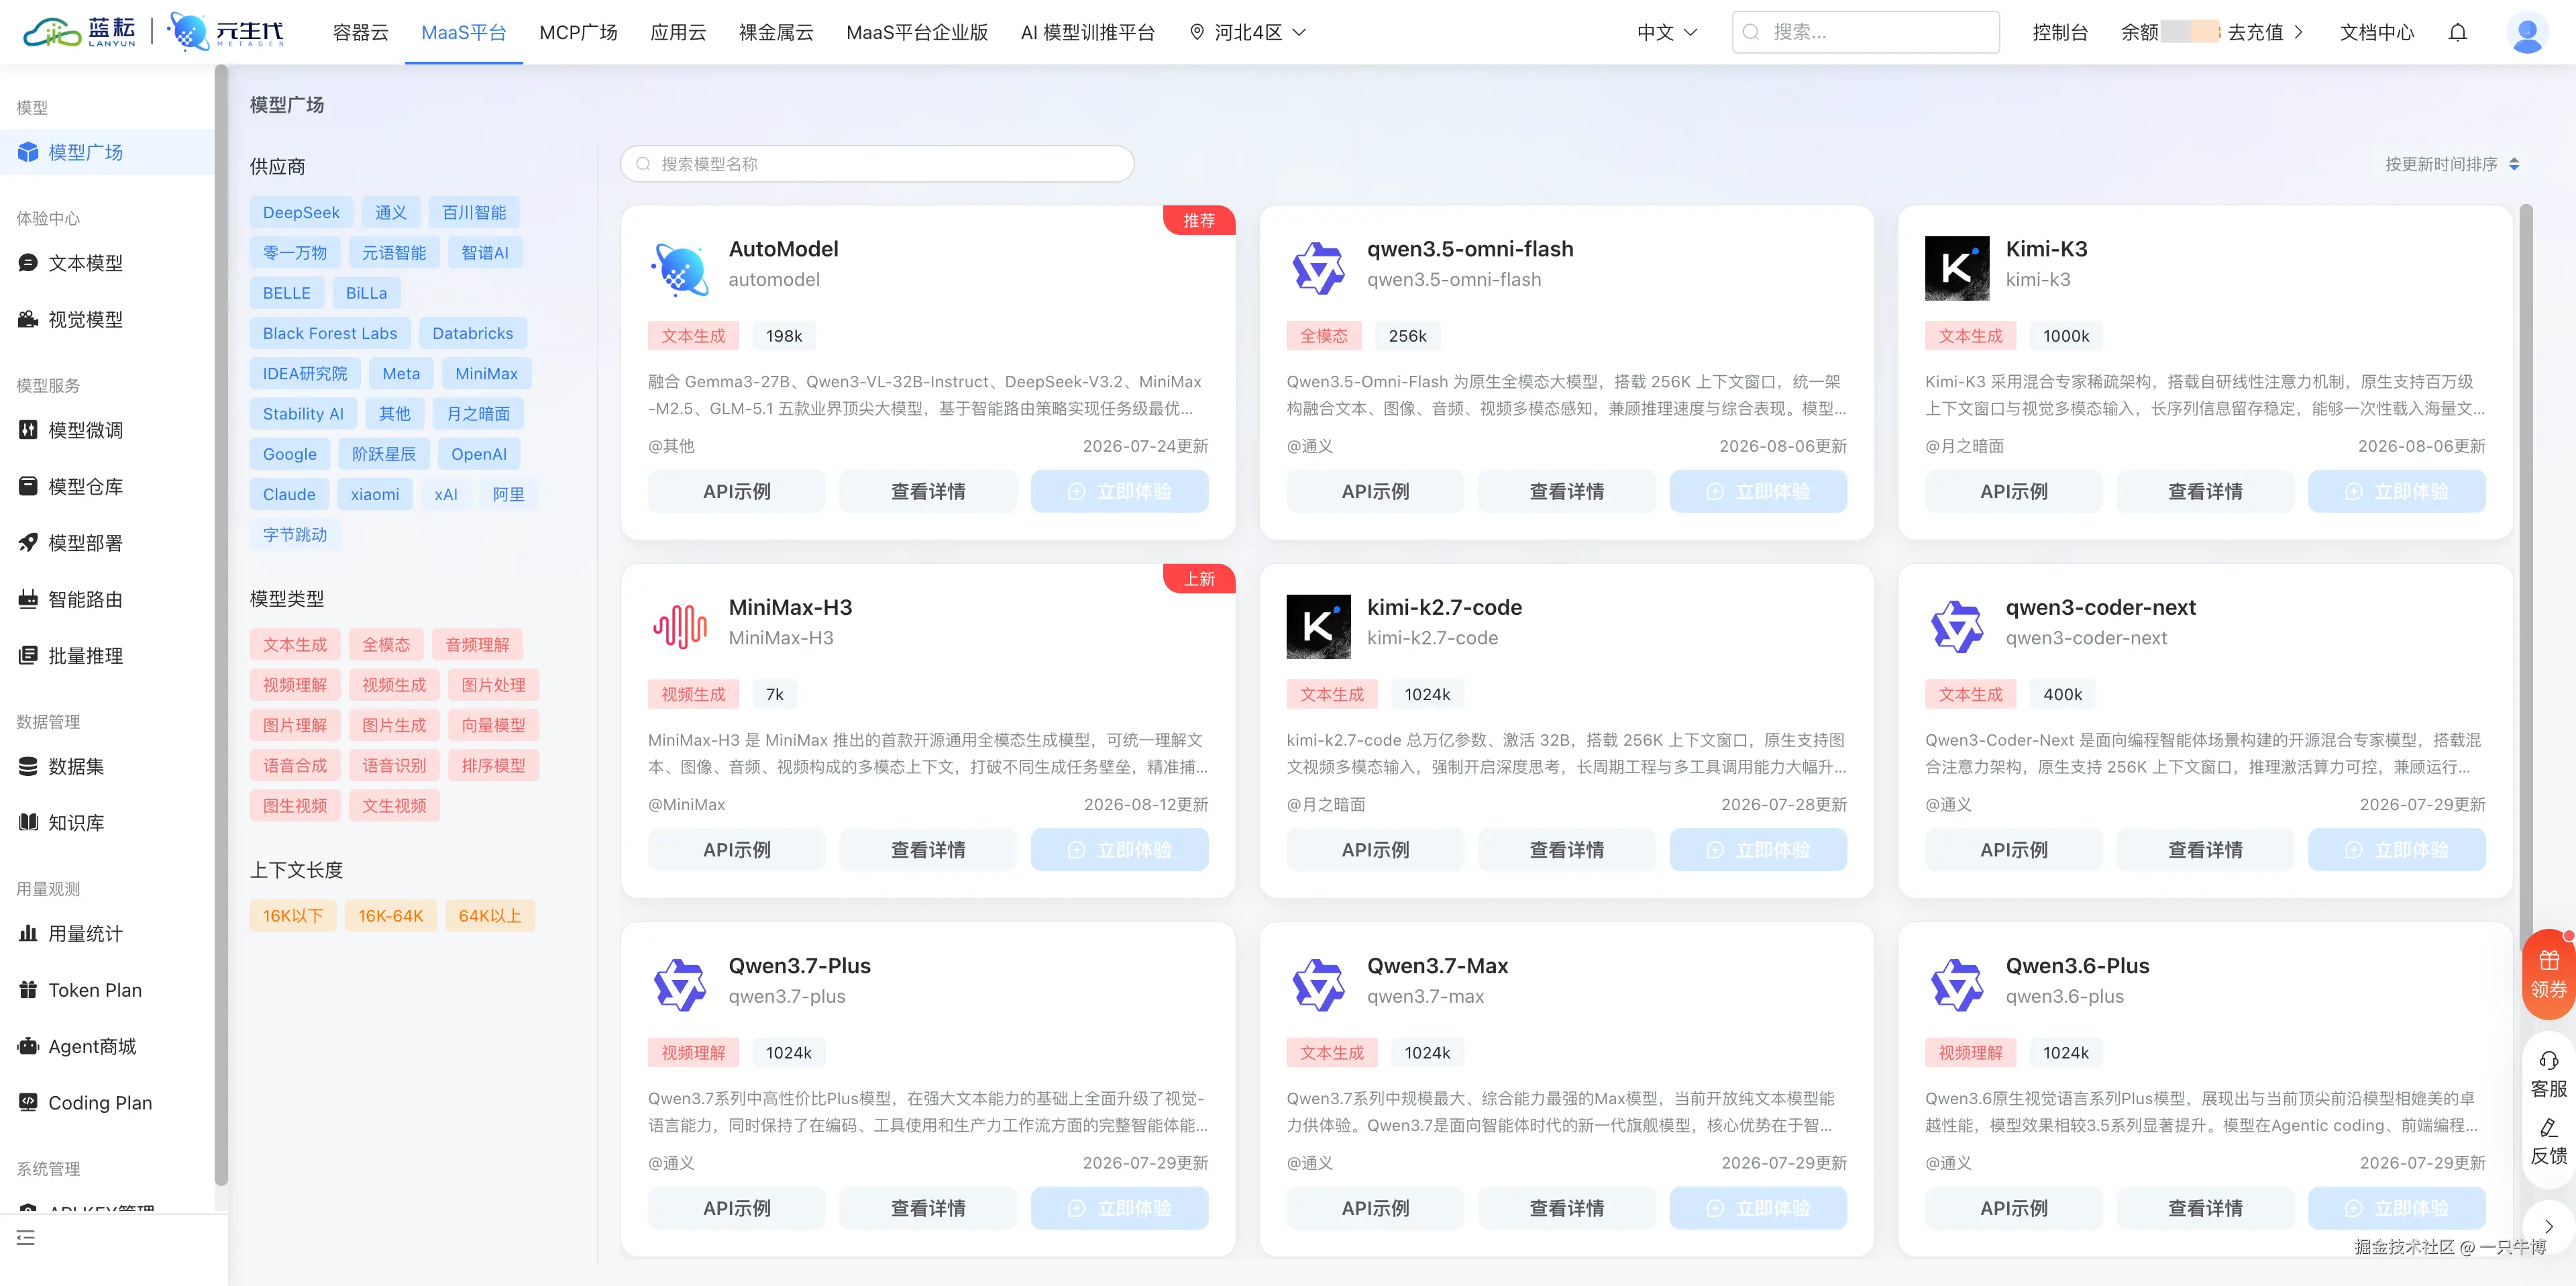The height and width of the screenshot is (1286, 2576).
Task: Click 立即体验 on the MiniMax-H3 card
Action: click(1120, 850)
